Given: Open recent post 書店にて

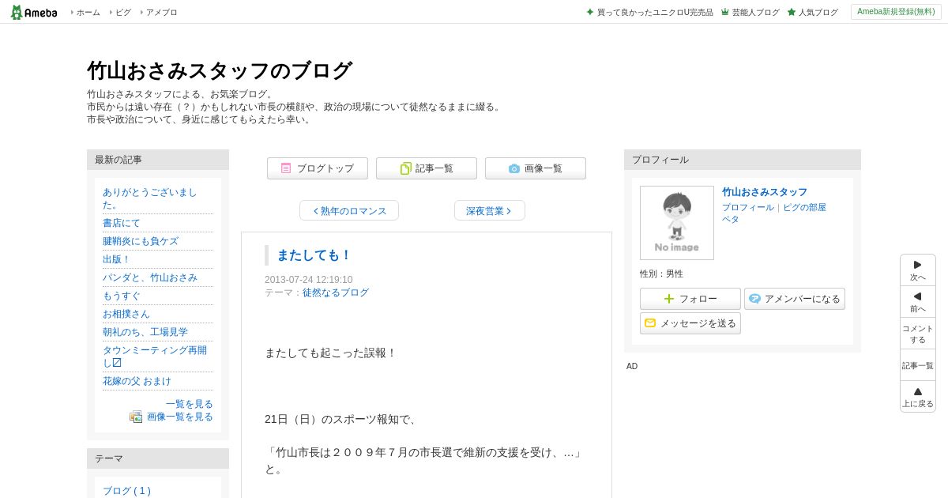Looking at the screenshot, I should point(122,223).
